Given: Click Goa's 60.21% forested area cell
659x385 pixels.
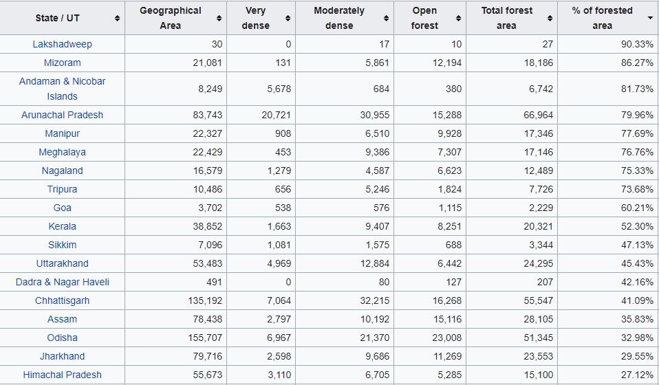Looking at the screenshot, I should coord(633,208).
